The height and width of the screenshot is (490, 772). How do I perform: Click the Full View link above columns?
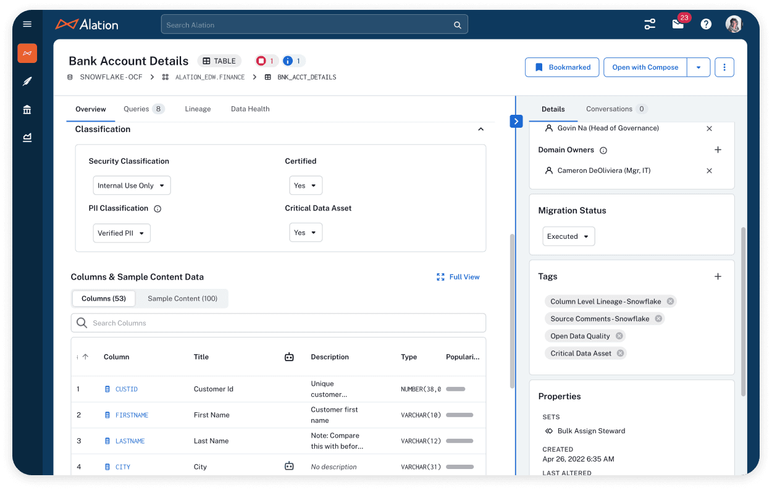[x=458, y=277]
